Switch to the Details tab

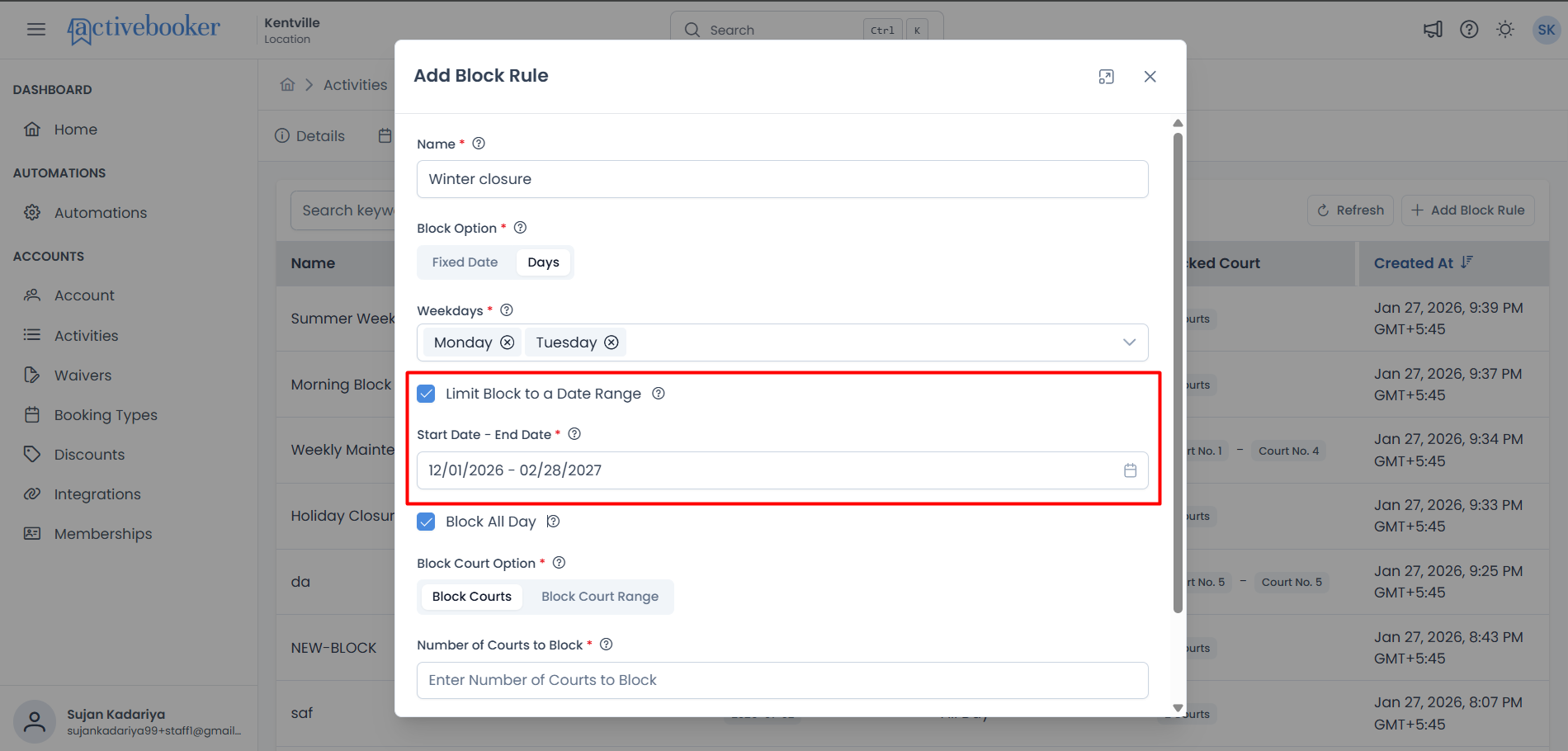[x=310, y=136]
